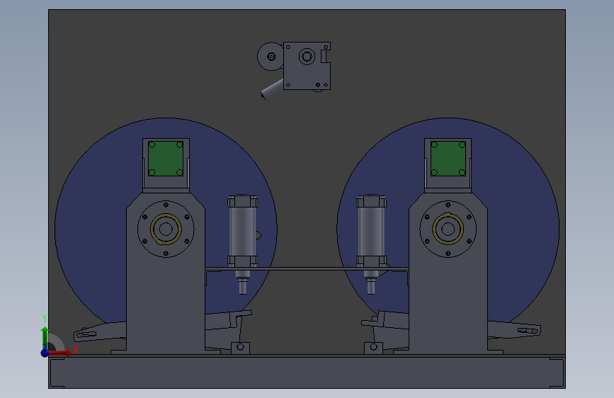Viewport: 614px width, 398px height.
Task: Select the green square plate on the right tower
Action: (448, 159)
